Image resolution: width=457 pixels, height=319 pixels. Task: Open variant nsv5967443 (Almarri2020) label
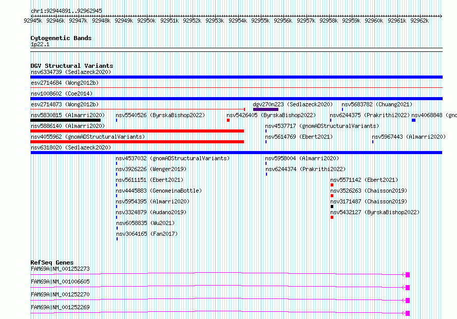[409, 137]
